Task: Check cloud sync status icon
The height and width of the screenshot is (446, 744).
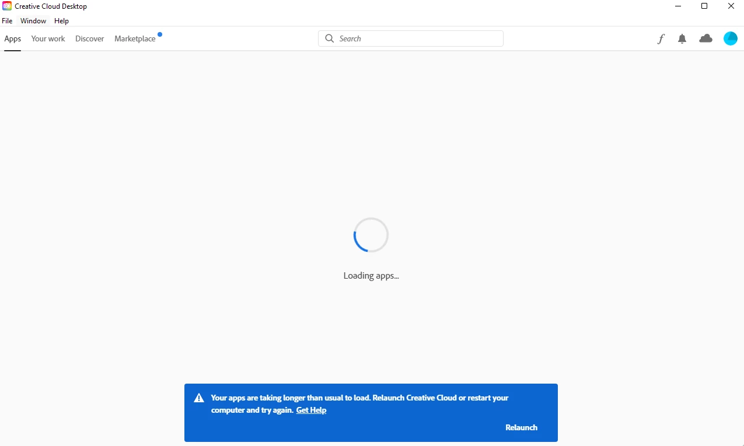Action: click(706, 38)
